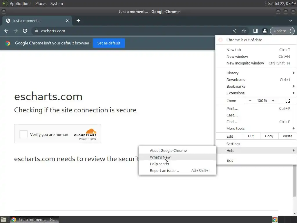Click the Chrome icon in system tray
The width and height of the screenshot is (297, 223).
point(275,220)
